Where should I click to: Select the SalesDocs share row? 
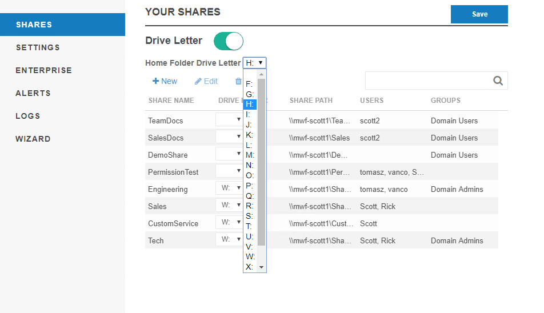pyautogui.click(x=166, y=138)
